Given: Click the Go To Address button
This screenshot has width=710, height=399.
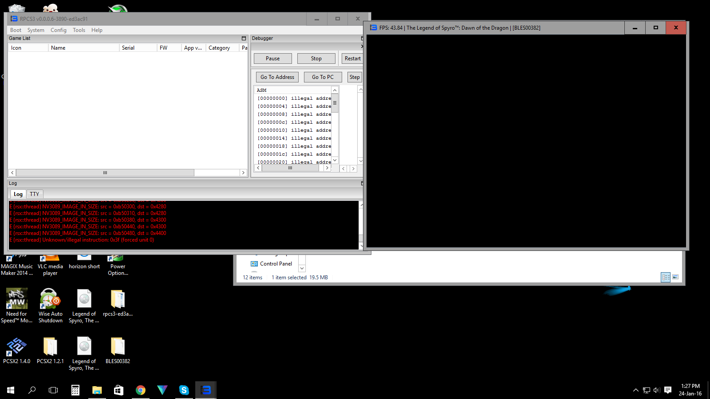Looking at the screenshot, I should (x=277, y=77).
